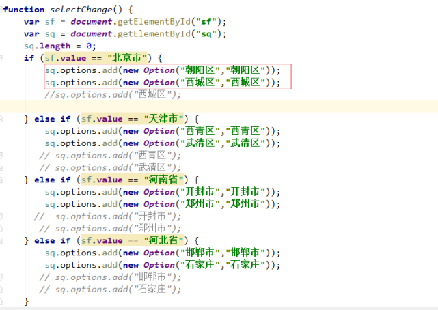Viewport: 438px width, 310px height.
Task: Click the function keyword on the first line
Action: [24, 10]
